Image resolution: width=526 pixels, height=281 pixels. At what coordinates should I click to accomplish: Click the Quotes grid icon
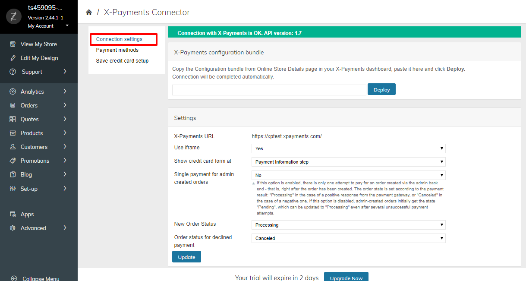(13, 119)
